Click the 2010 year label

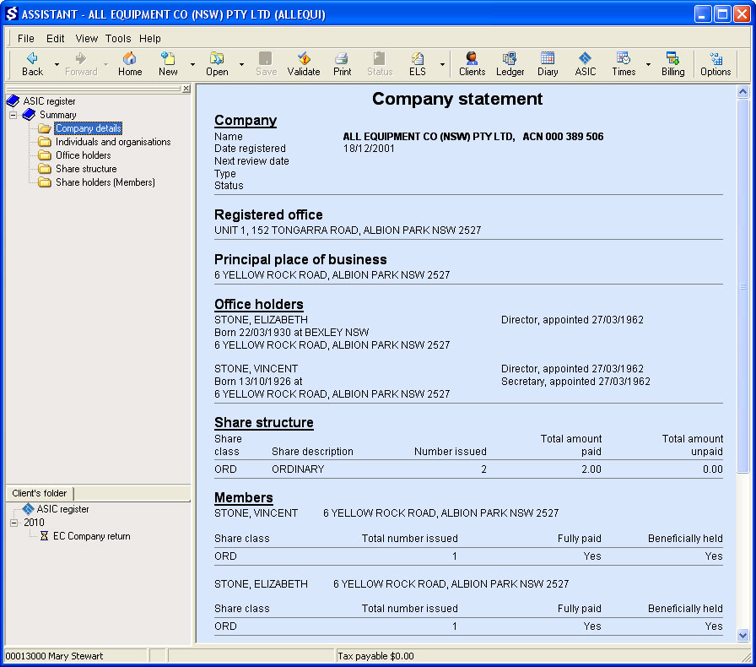click(34, 523)
